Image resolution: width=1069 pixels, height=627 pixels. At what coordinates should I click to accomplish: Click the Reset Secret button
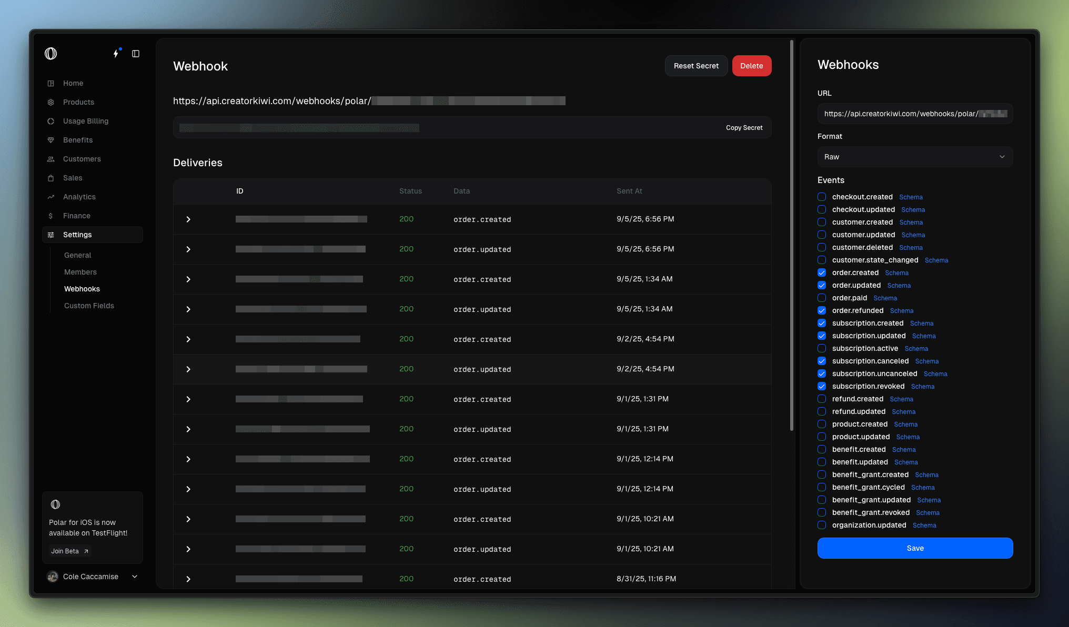point(696,66)
